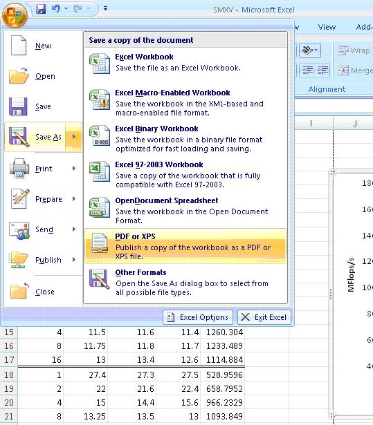Open Customize Quick Access Toolbar dropdown
Image resolution: width=373 pixels, height=425 pixels.
(x=105, y=9)
